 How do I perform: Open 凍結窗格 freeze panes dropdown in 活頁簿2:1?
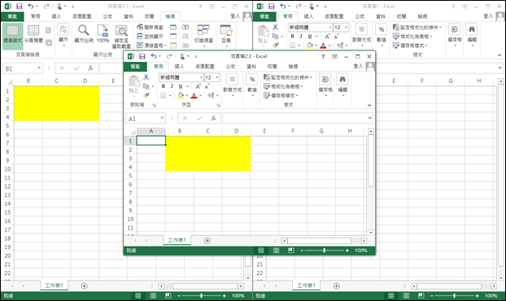(151, 46)
